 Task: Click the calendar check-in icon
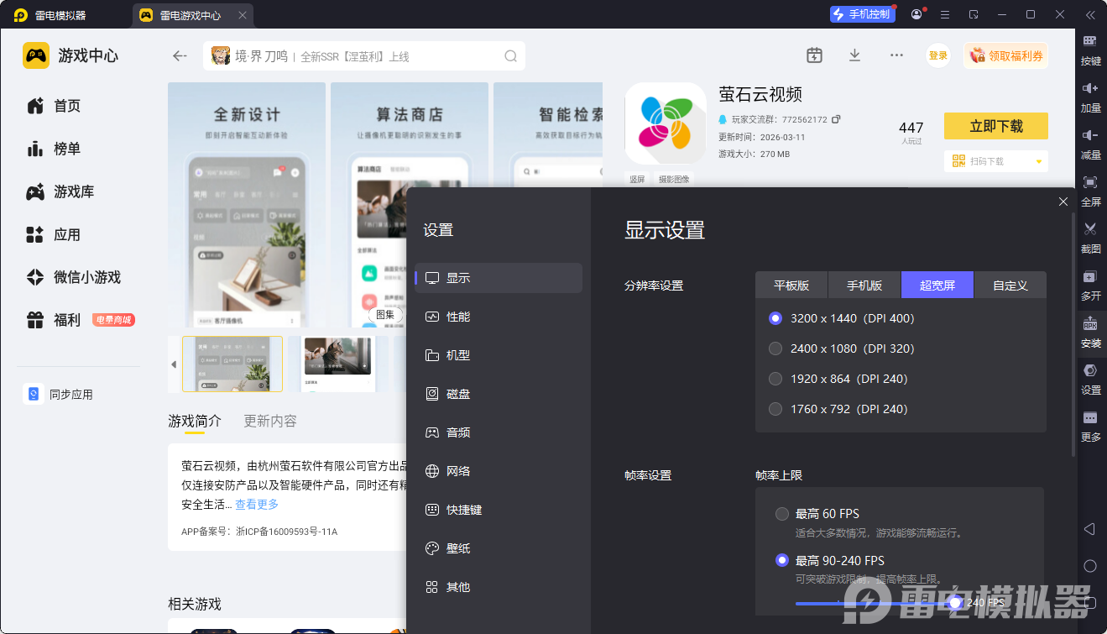(x=814, y=55)
